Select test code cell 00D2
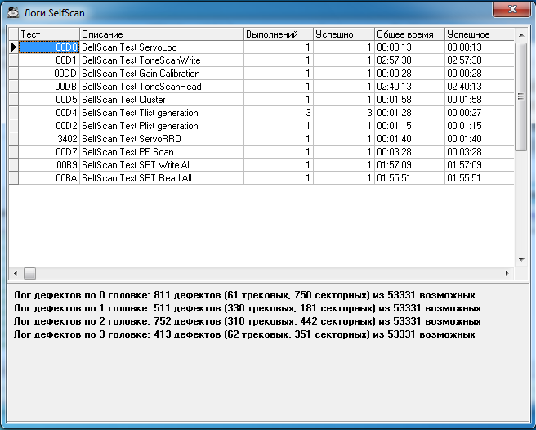This screenshot has height=430, width=536. [x=49, y=126]
